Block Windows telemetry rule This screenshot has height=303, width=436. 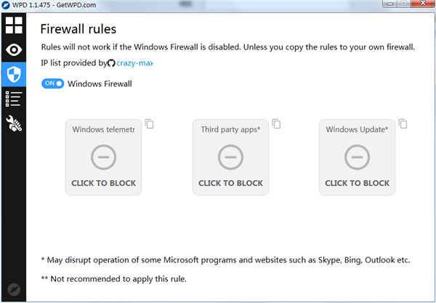tap(103, 157)
